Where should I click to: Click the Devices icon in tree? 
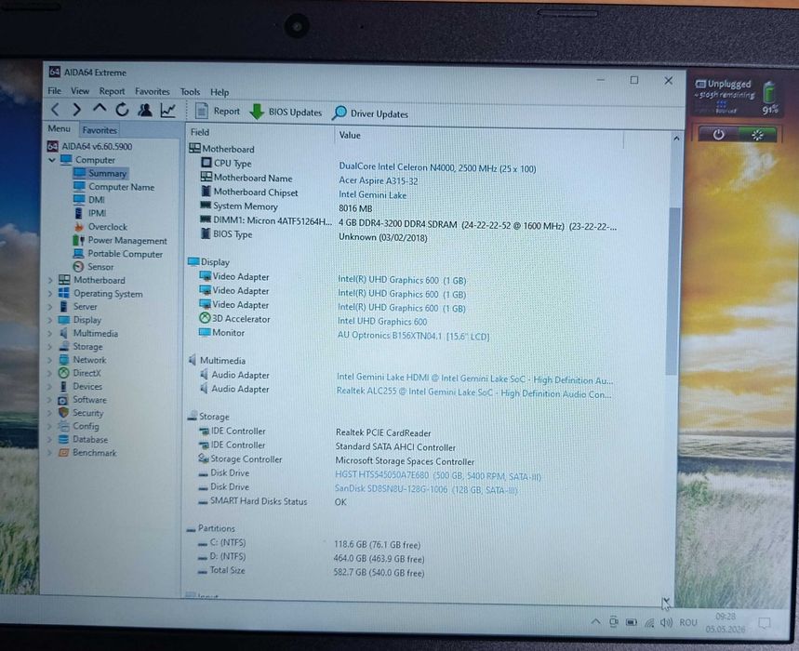[63, 386]
